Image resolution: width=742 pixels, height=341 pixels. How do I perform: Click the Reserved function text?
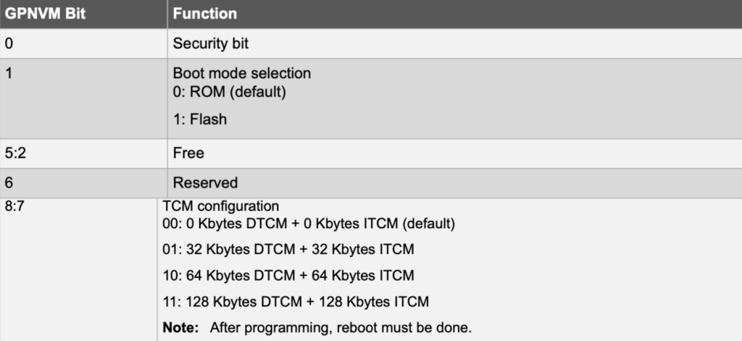pyautogui.click(x=205, y=183)
